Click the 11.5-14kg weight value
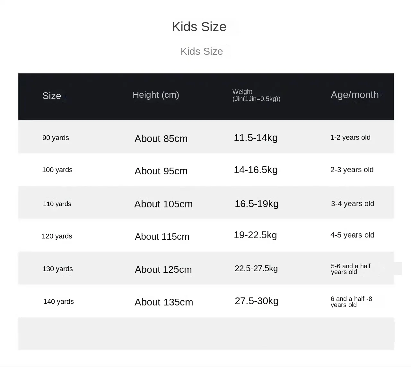Image resolution: width=411 pixels, height=367 pixels. tap(256, 138)
